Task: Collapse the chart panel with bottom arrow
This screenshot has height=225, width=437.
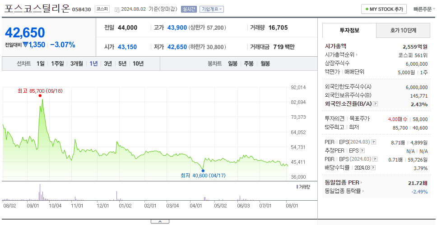Action: (x=160, y=221)
